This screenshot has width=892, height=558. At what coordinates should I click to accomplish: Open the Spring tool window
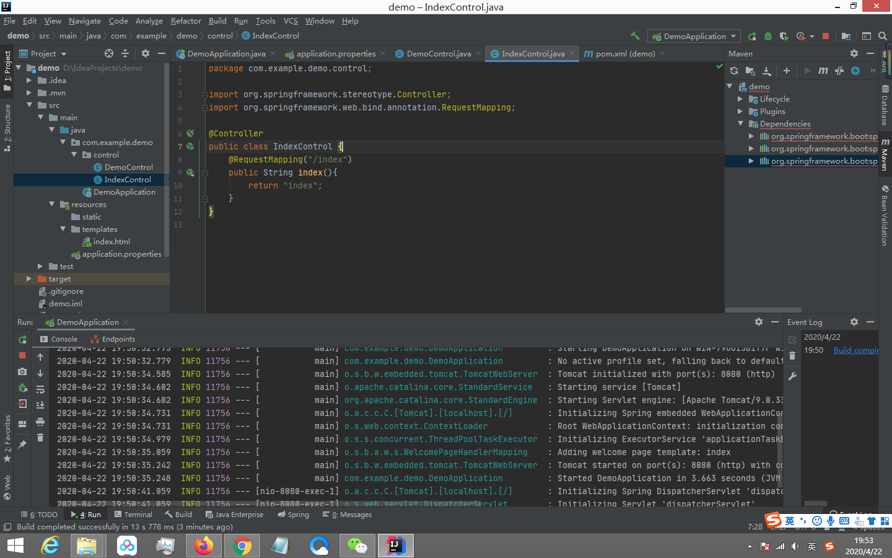(x=293, y=515)
